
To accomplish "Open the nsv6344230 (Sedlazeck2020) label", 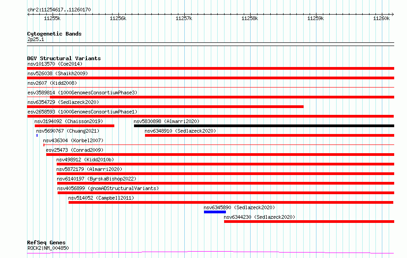I will pyautogui.click(x=259, y=217).
